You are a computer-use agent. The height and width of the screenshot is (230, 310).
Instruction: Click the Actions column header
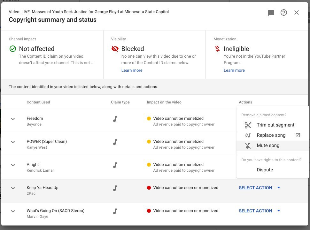[x=245, y=102]
